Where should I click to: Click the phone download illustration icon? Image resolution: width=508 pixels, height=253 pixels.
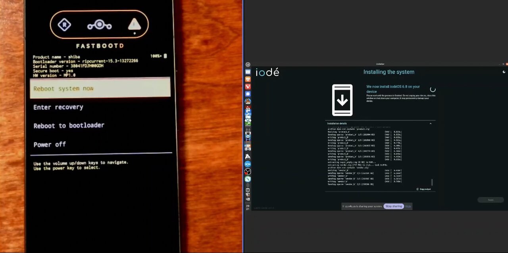(x=342, y=100)
